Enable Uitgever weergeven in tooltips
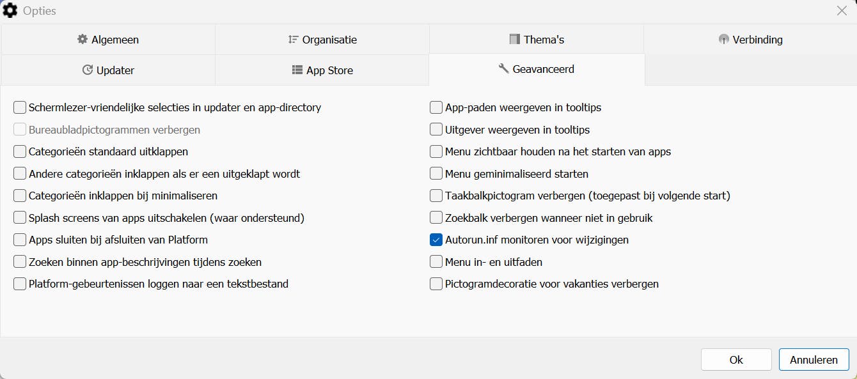The image size is (857, 379). 436,129
